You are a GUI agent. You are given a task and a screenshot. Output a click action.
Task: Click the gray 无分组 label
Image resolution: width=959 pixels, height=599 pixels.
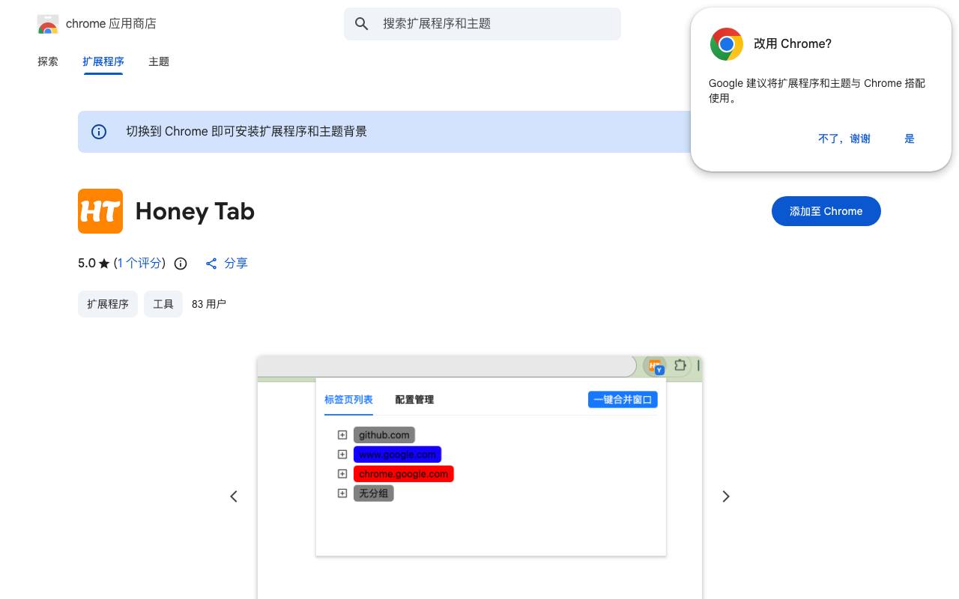point(374,493)
